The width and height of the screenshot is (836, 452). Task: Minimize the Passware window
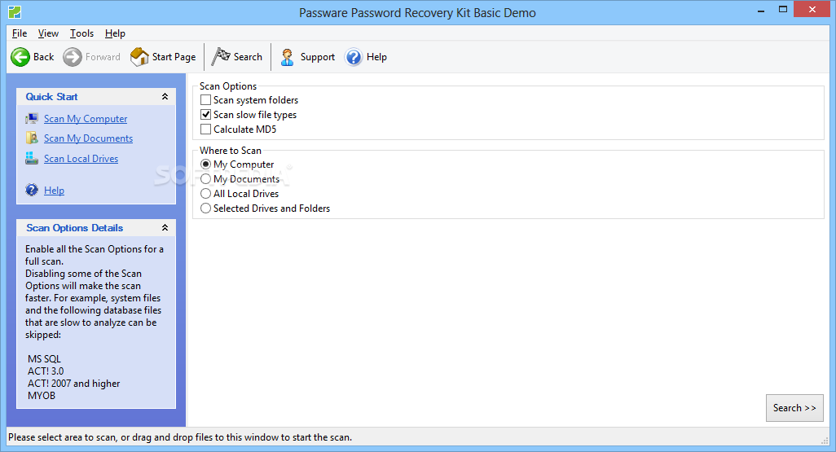pyautogui.click(x=761, y=10)
